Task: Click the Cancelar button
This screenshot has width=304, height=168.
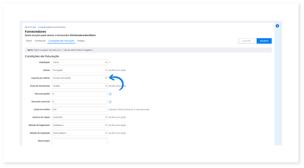Action: pos(246,41)
